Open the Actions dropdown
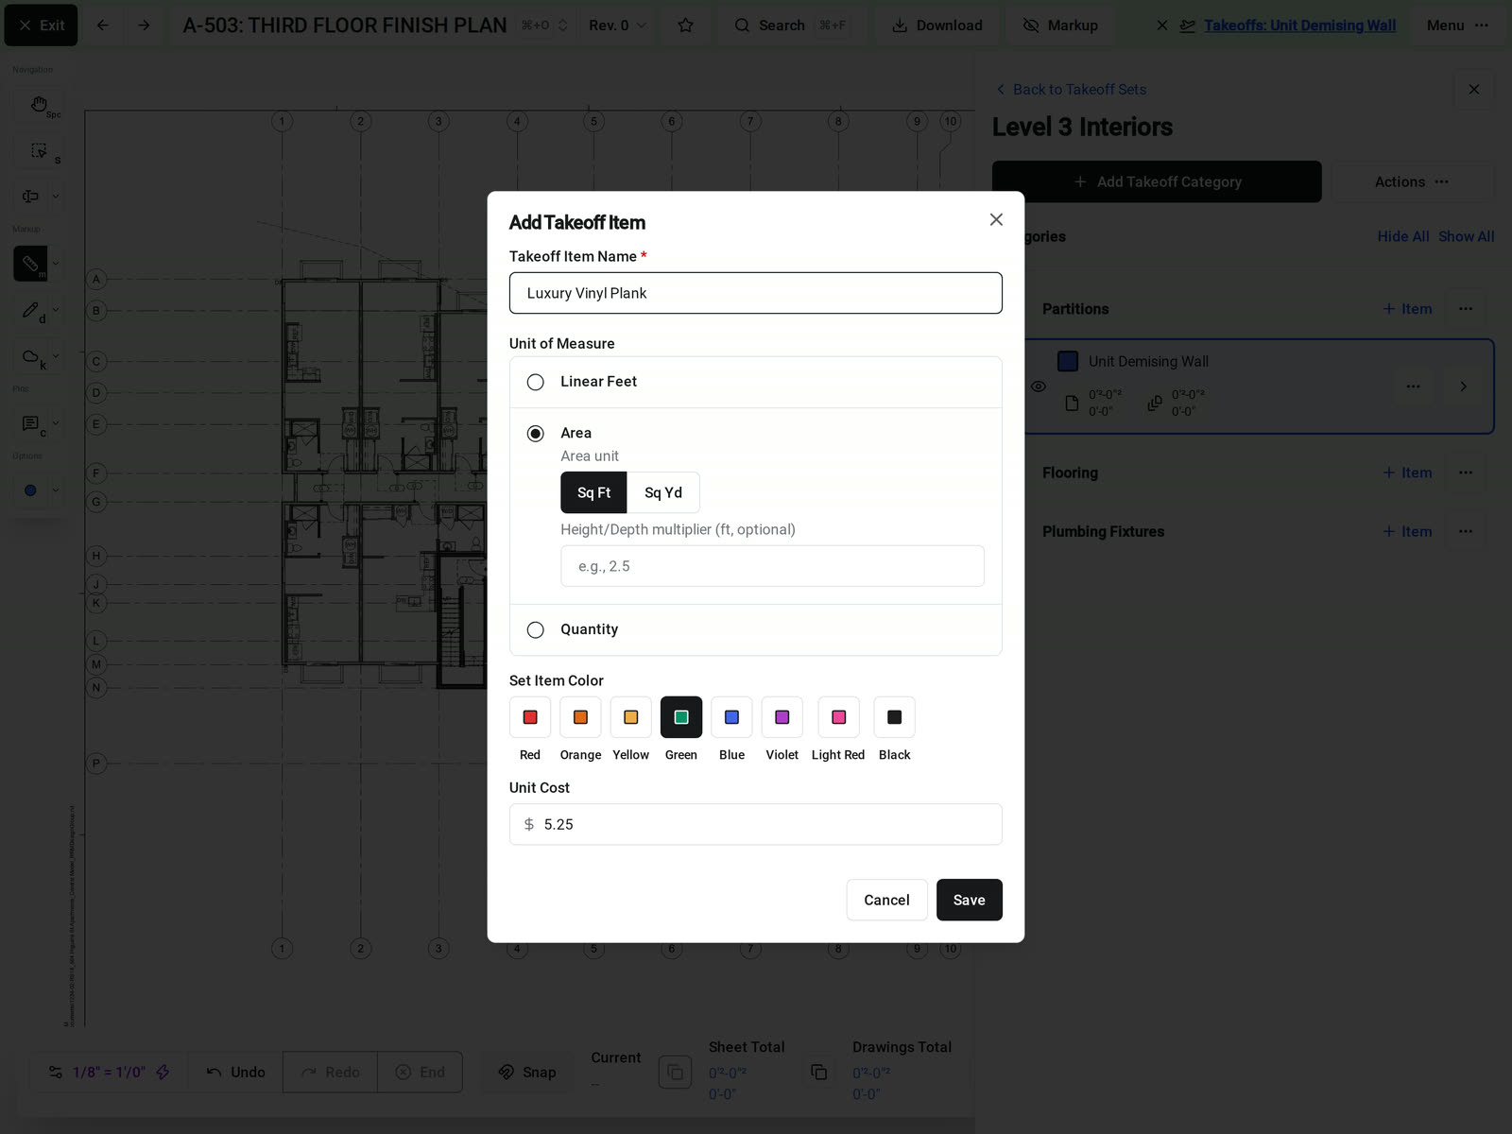The image size is (1512, 1134). click(1412, 181)
